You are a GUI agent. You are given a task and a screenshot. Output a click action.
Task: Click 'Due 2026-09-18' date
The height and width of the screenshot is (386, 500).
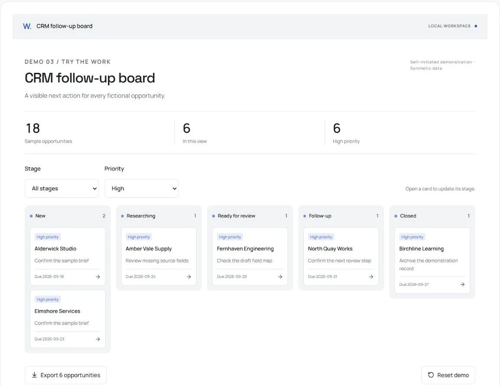click(49, 277)
